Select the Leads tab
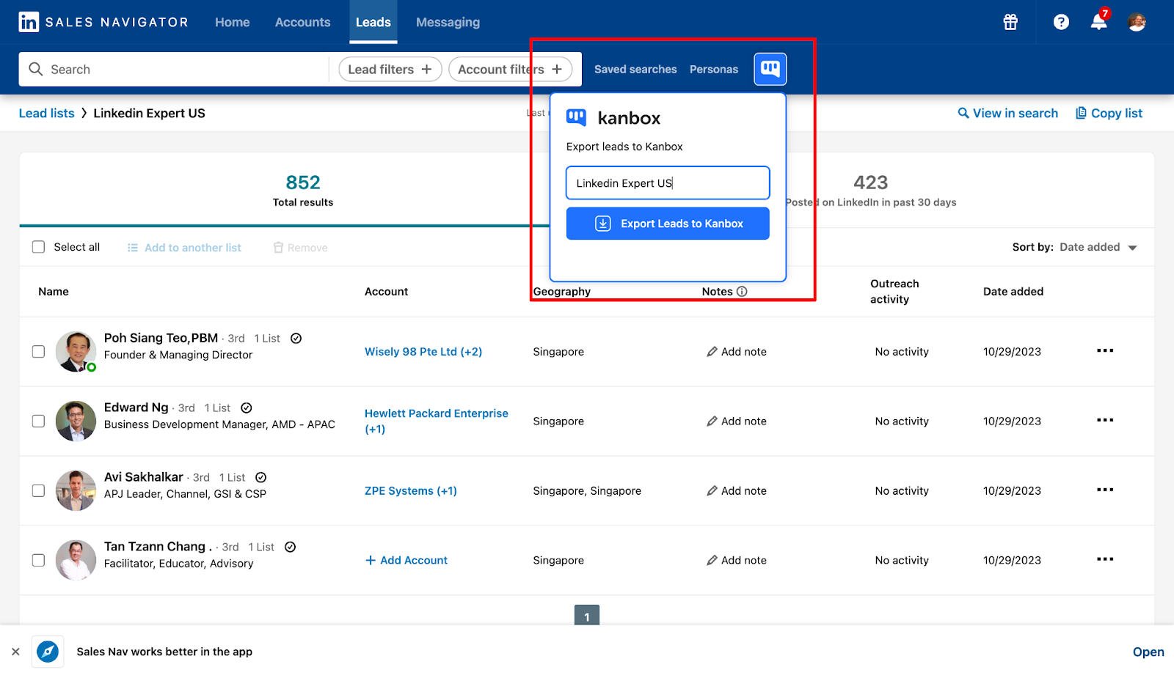The height and width of the screenshot is (678, 1174). click(373, 22)
